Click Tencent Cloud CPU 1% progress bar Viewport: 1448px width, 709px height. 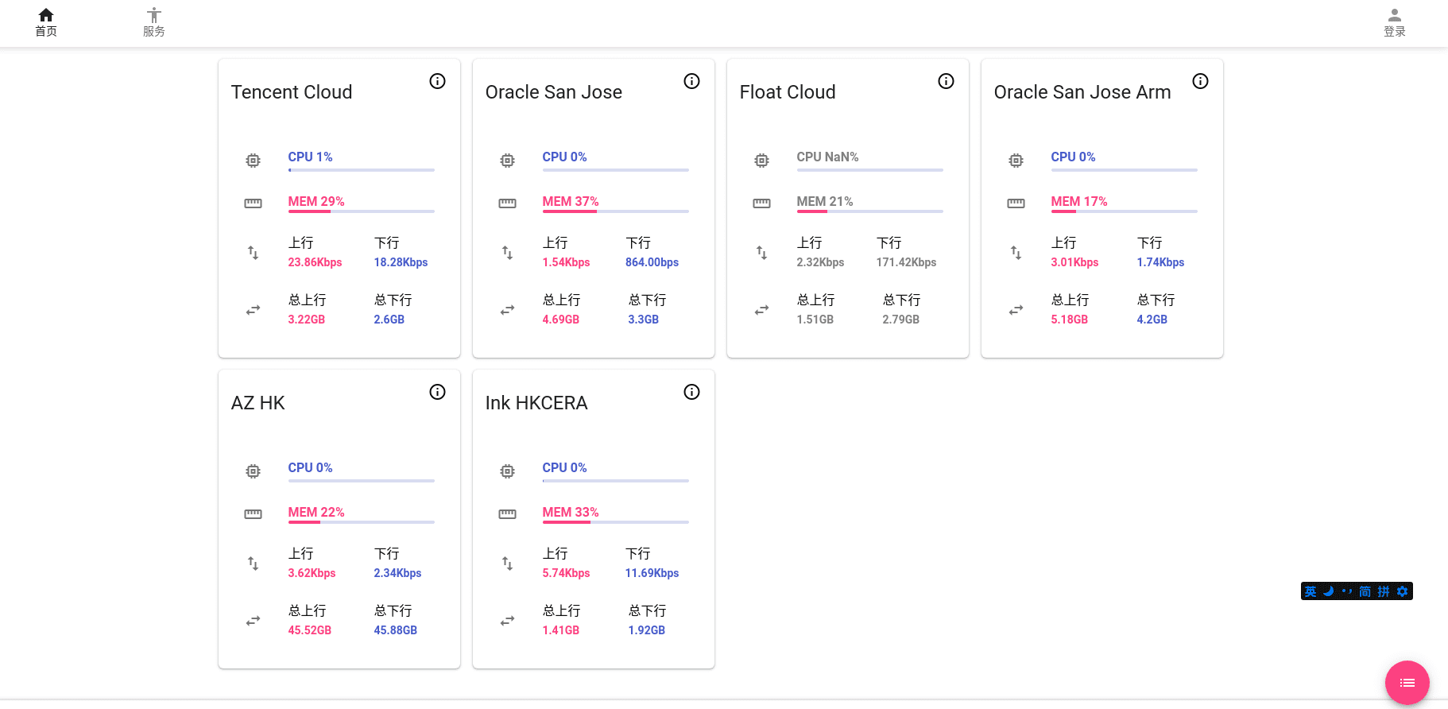[x=361, y=170]
